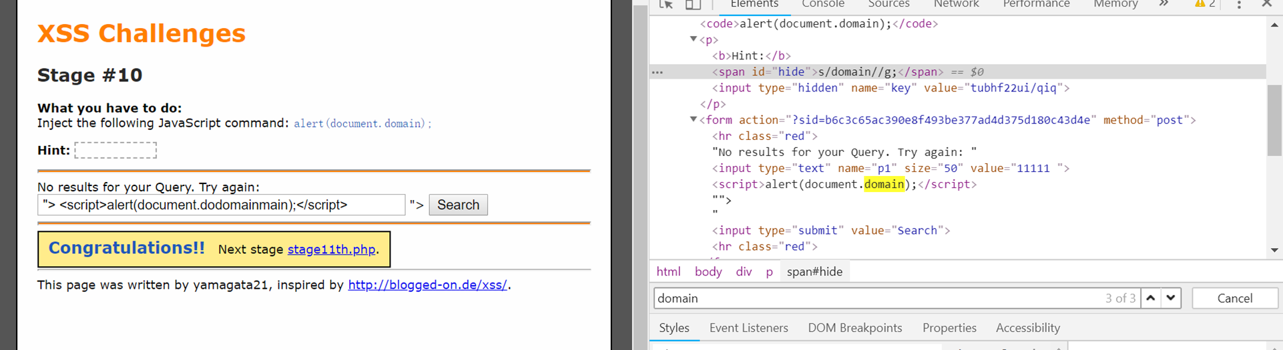The height and width of the screenshot is (350, 1283).
Task: Follow the stage11th.php link
Action: 331,249
